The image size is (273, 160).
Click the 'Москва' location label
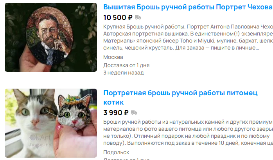[113, 57]
